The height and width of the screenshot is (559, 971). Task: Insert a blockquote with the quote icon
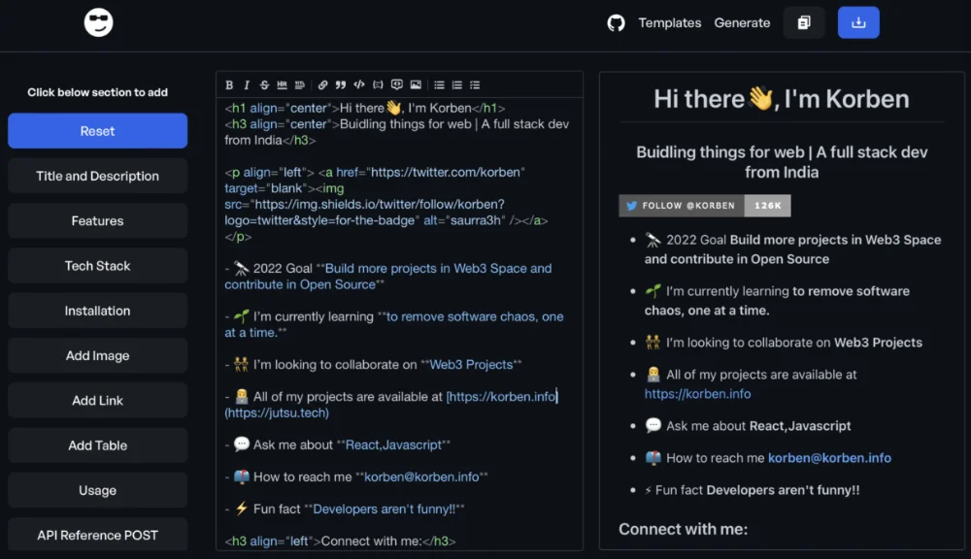pos(341,84)
